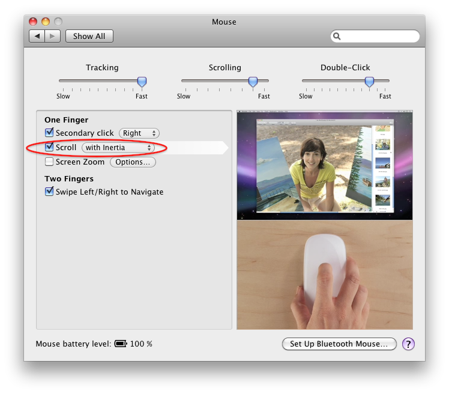The width and height of the screenshot is (449, 394).
Task: Open the Secondary click Right dropdown
Action: [139, 133]
